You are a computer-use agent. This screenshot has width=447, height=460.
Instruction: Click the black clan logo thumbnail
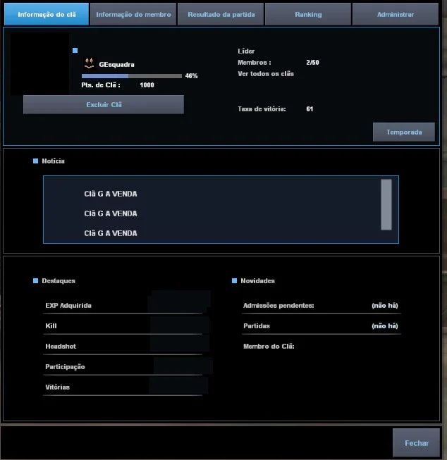click(40, 63)
